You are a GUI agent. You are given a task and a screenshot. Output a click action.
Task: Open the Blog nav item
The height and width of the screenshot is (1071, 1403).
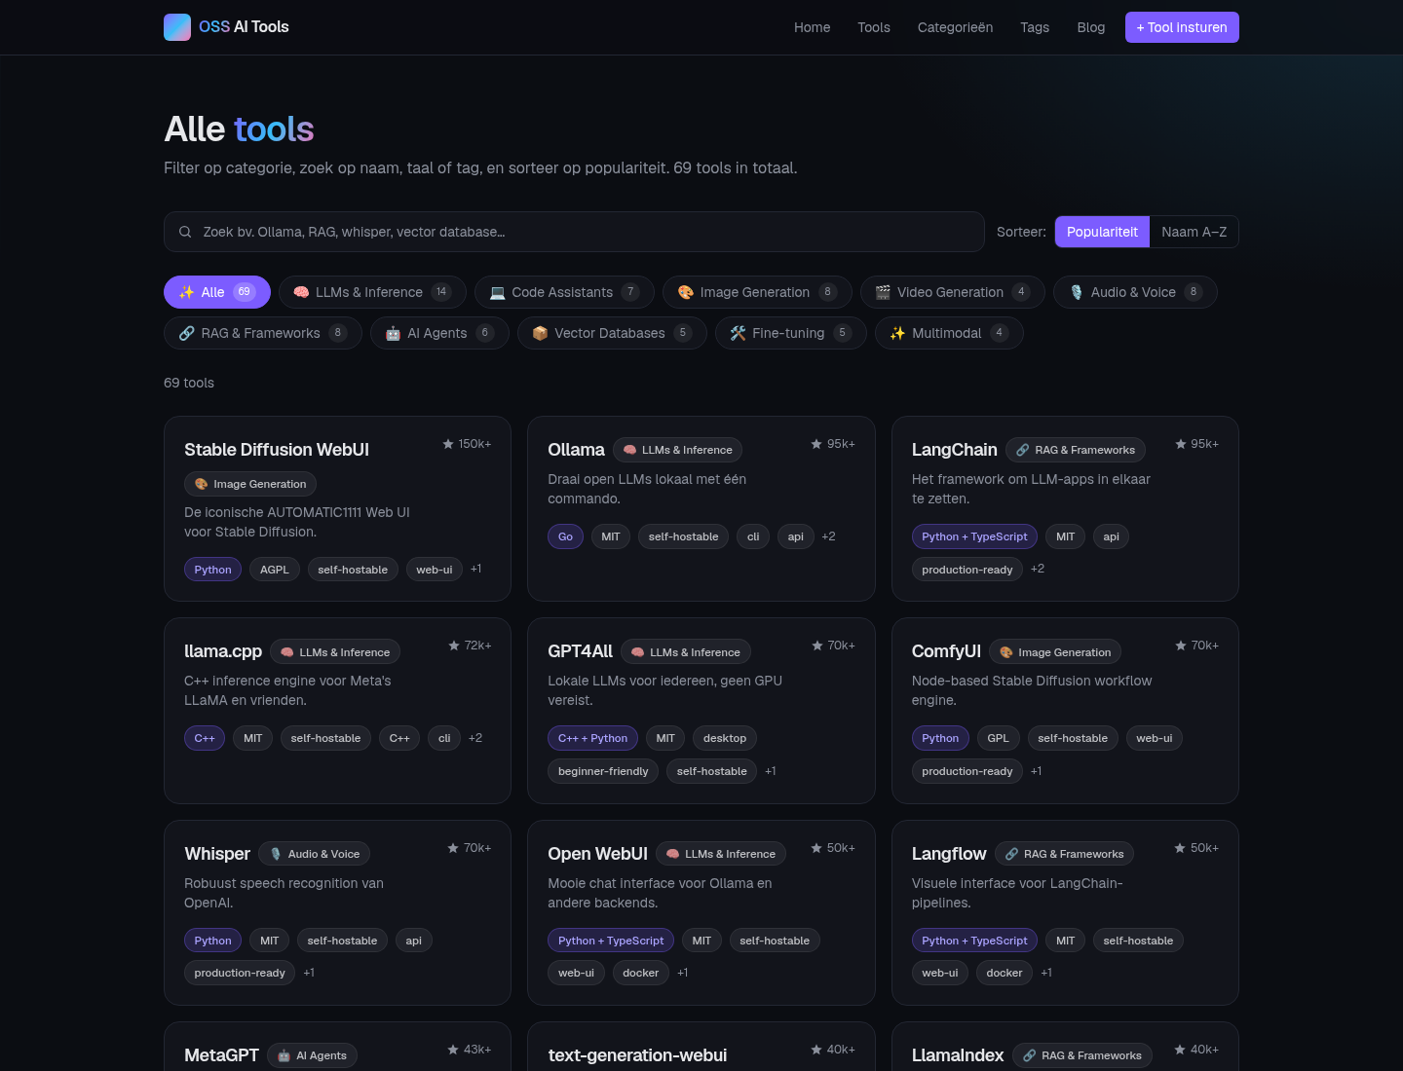click(x=1091, y=27)
